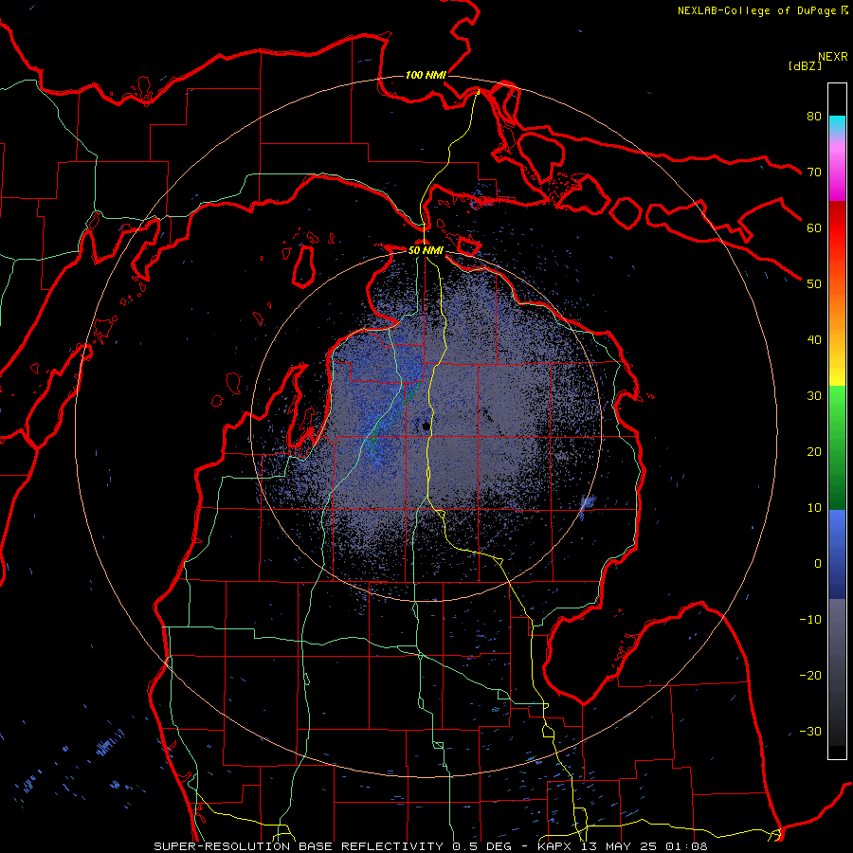
Task: Click the 13 MAY 25 01:08 timestamp
Action: coord(644,846)
